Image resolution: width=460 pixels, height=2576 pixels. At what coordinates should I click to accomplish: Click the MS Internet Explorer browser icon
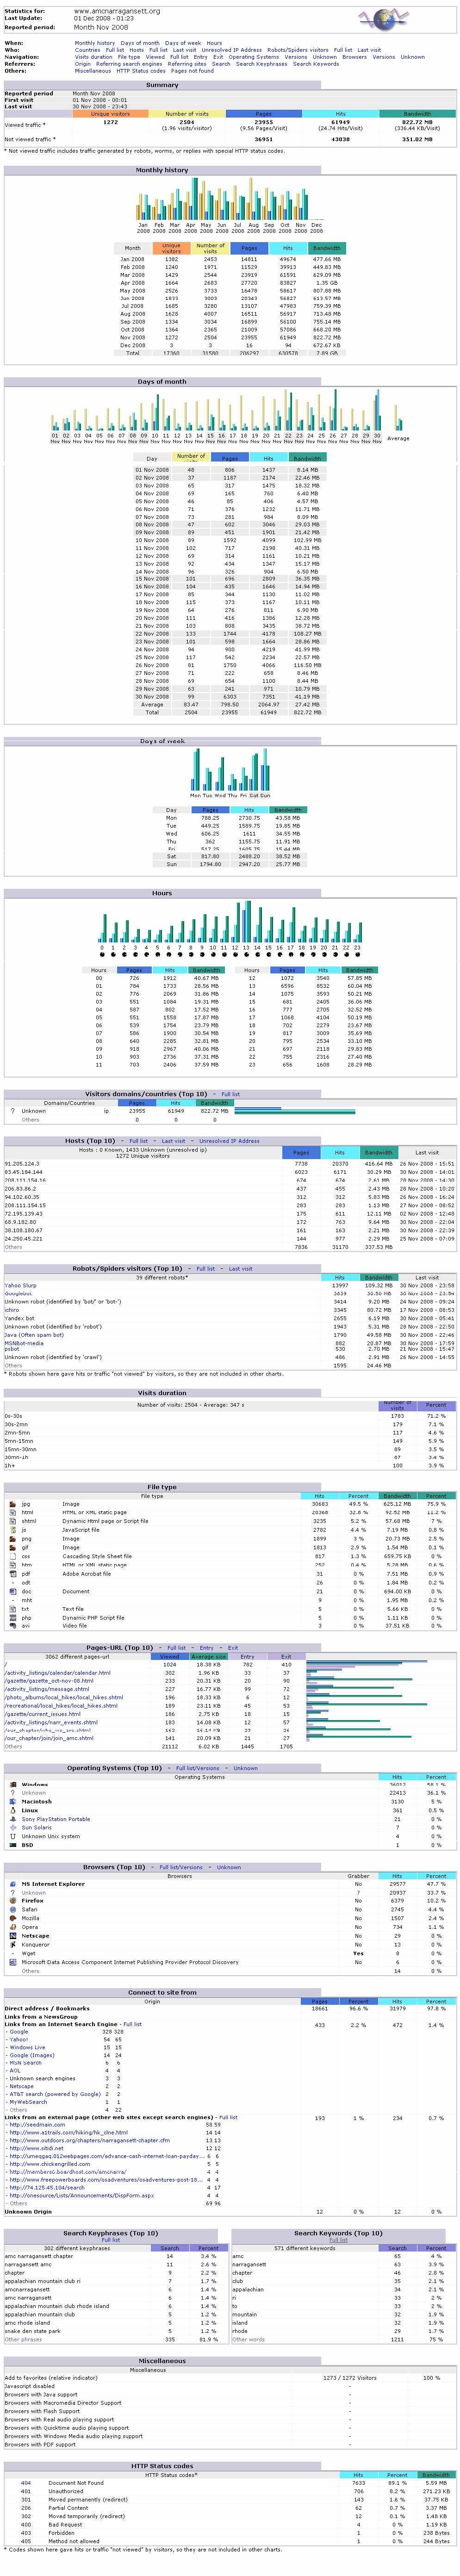pos(12,1884)
